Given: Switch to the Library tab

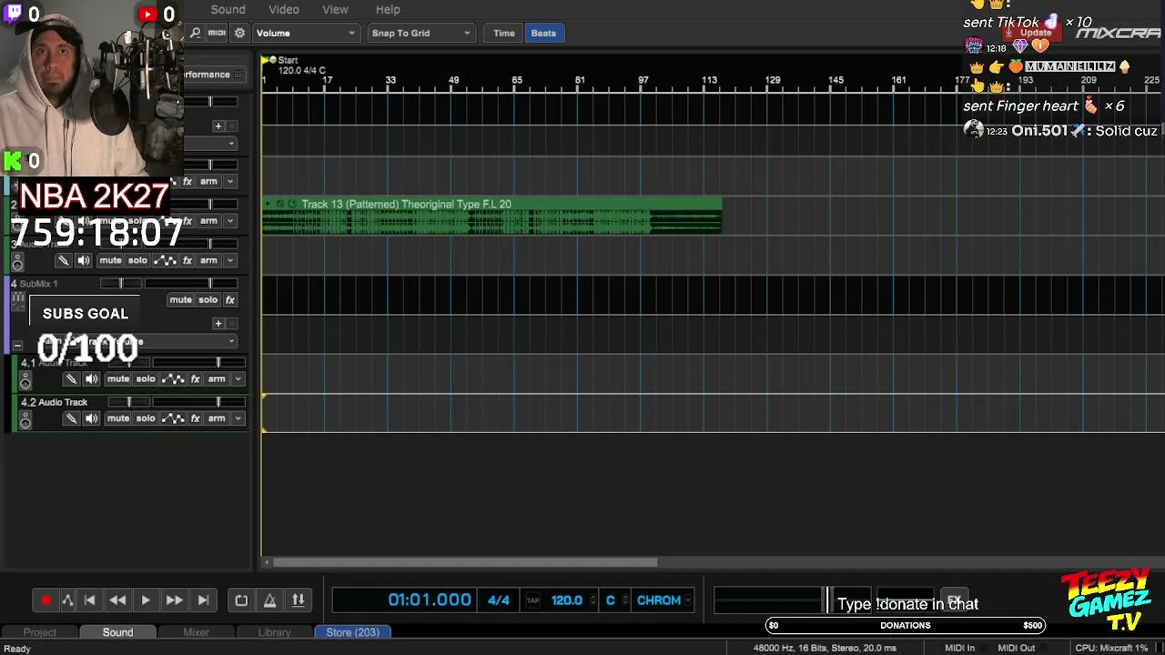Looking at the screenshot, I should click(274, 632).
